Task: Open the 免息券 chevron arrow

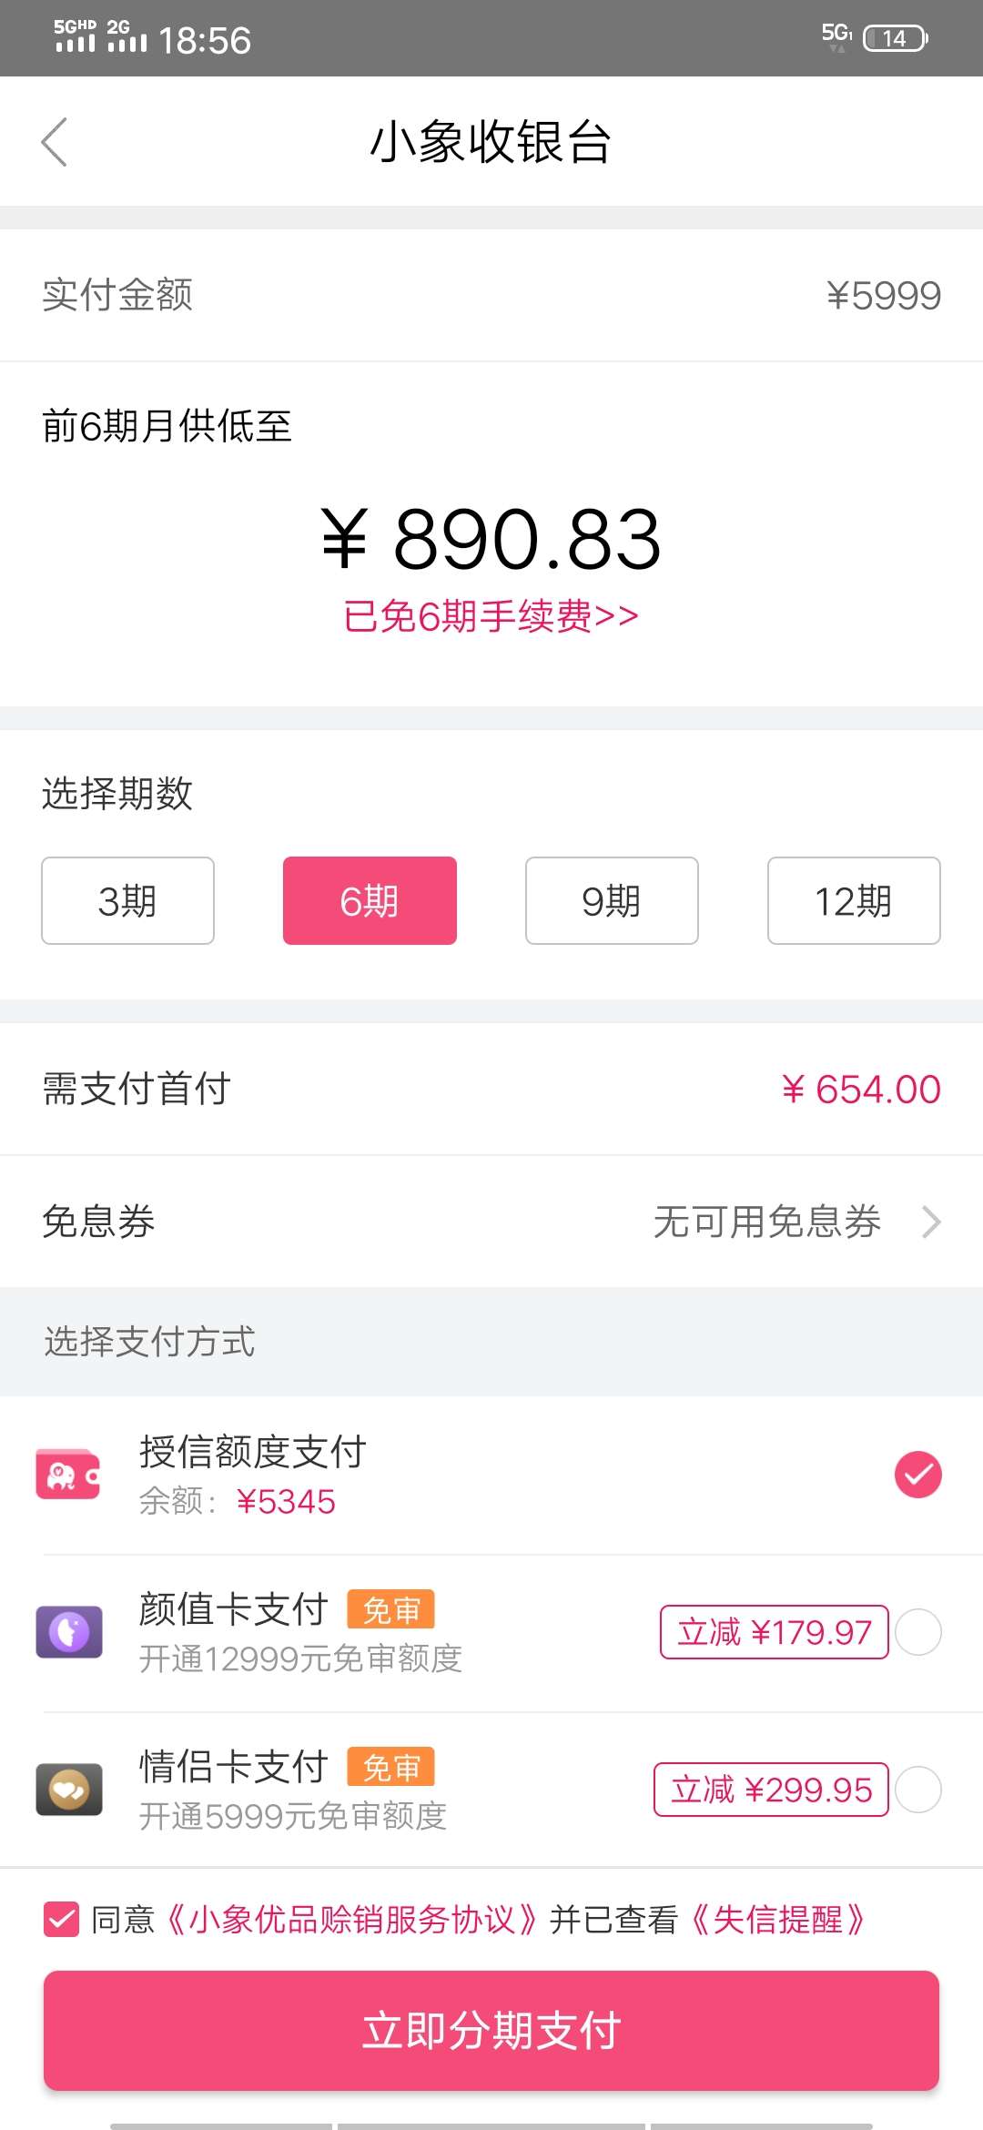Action: 930,1222
